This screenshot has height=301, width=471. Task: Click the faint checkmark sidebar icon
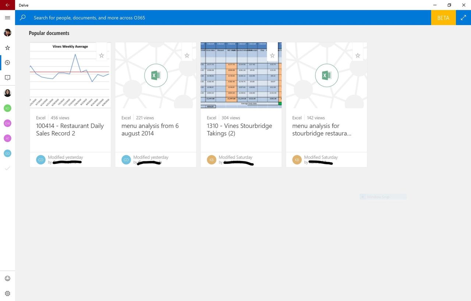pyautogui.click(x=7, y=168)
